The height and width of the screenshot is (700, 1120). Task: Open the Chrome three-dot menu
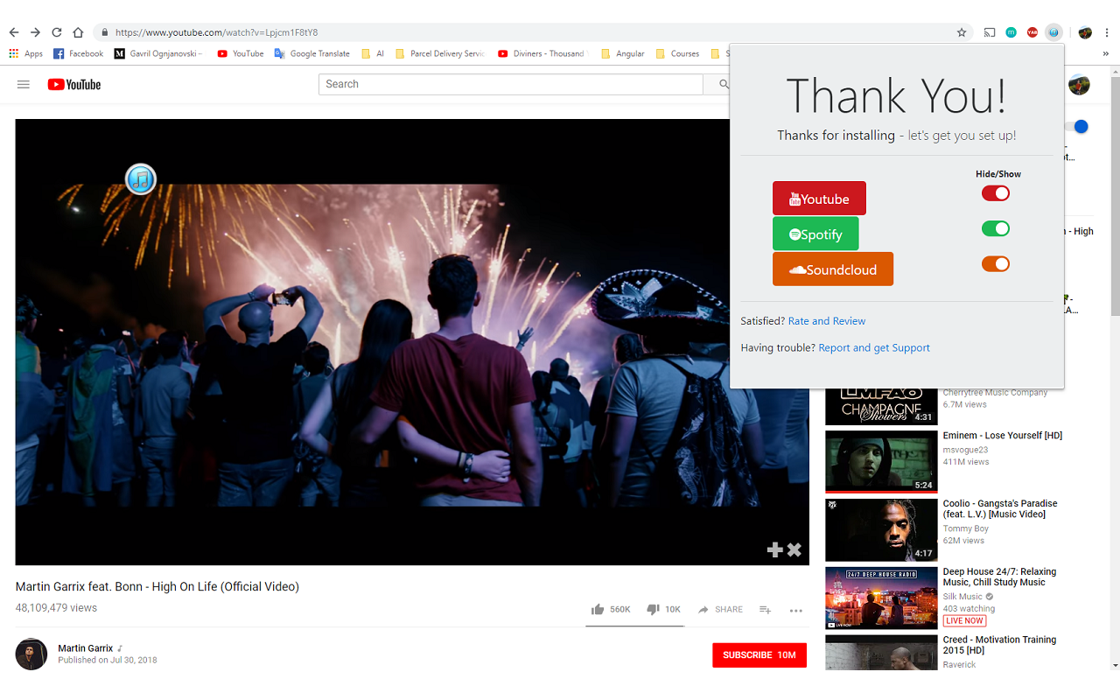pos(1107,32)
